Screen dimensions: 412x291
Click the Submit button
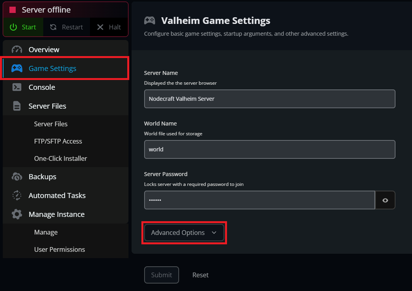pos(161,275)
